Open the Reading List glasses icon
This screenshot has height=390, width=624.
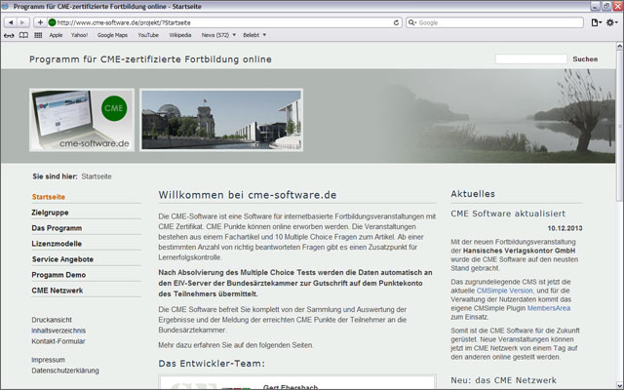(9, 35)
